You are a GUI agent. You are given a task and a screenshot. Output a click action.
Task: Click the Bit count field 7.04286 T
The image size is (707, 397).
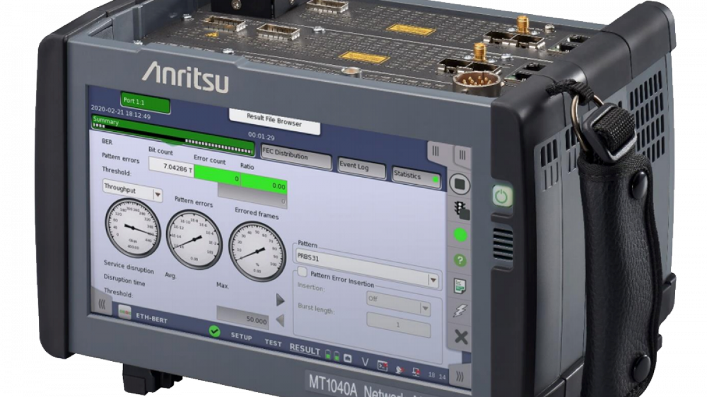(x=171, y=167)
